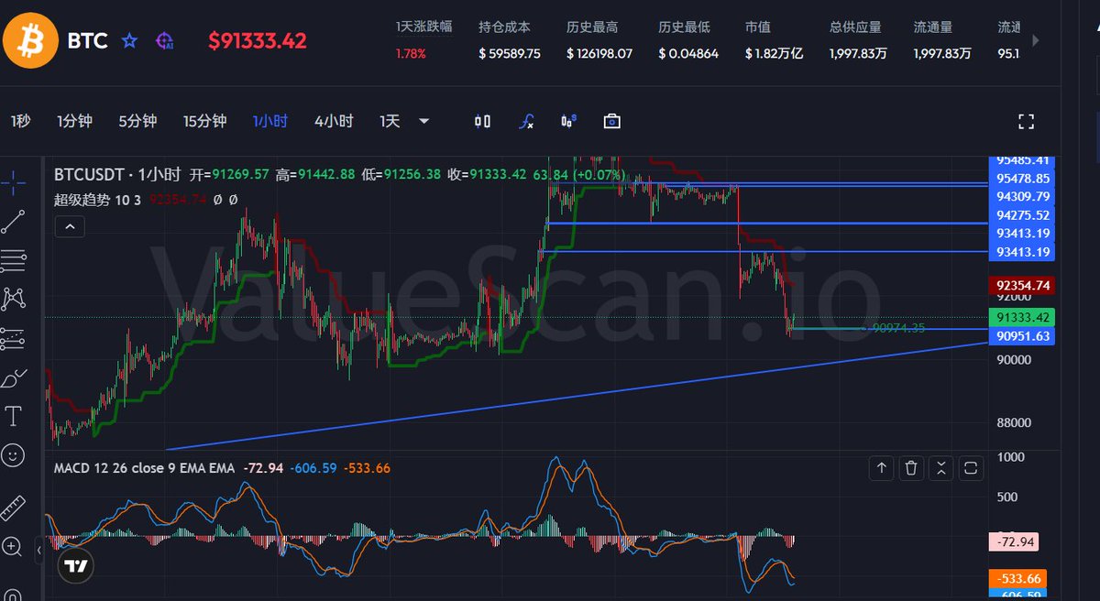Hide the left drawing toolbar with arrow
The width and height of the screenshot is (1100, 601).
coord(38,551)
